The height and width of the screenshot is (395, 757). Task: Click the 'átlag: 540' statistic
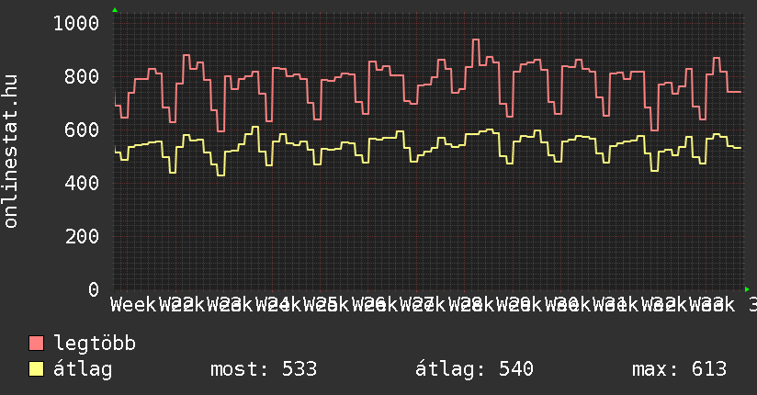(x=474, y=369)
